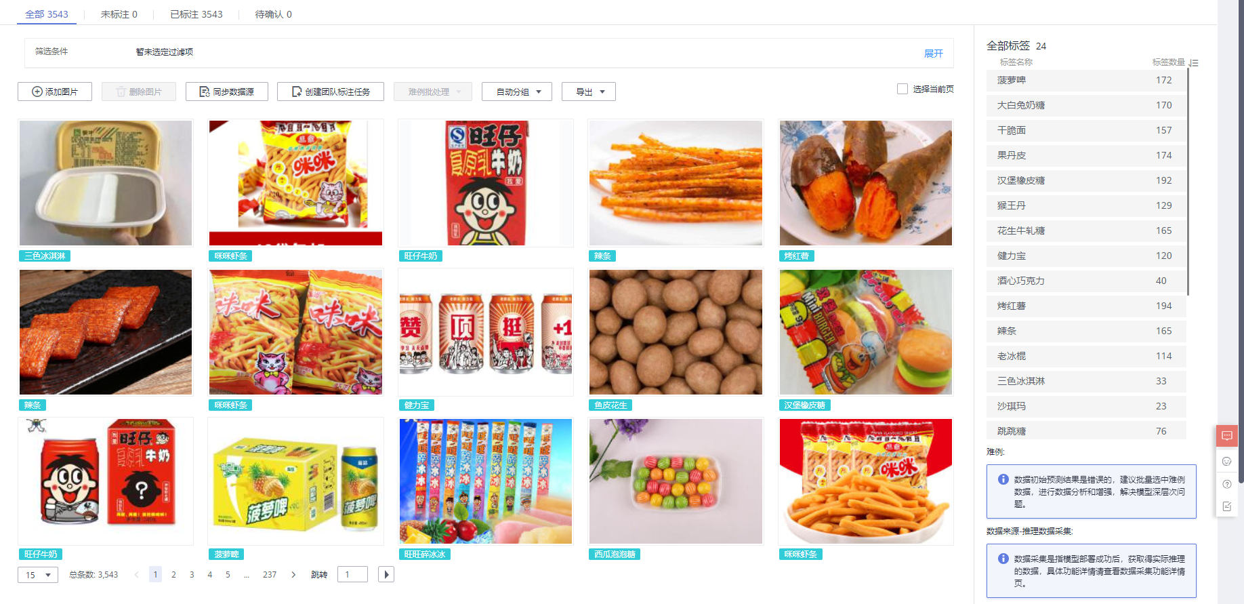Screen dimensions: 1244x604
Task: Click 同步数据源 sync data source button
Action: [x=227, y=92]
